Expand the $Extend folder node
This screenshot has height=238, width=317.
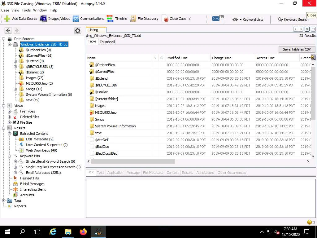[15, 61]
